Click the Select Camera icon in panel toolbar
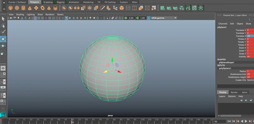254x124 pixels. click(x=11, y=18)
